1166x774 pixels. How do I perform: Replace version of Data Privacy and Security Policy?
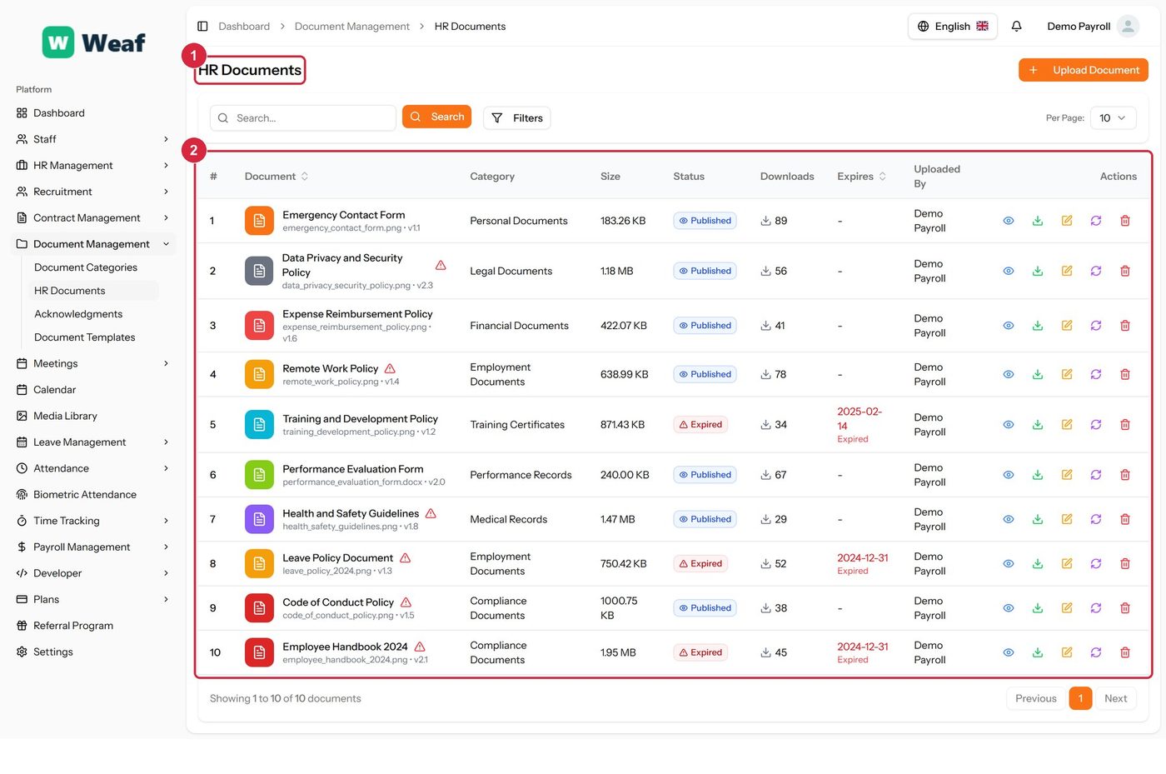pyautogui.click(x=1096, y=271)
